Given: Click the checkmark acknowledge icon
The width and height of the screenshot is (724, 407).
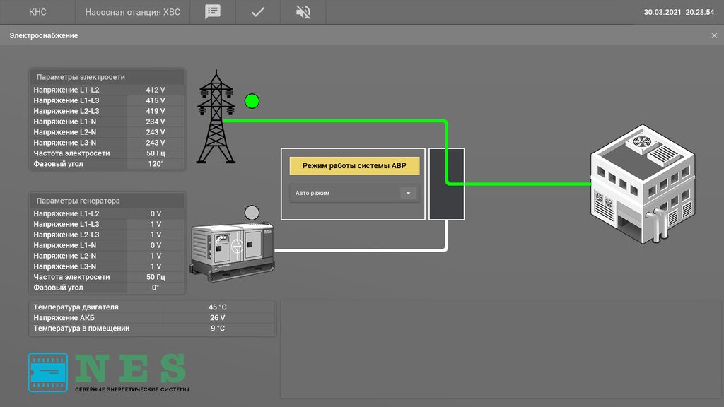Looking at the screenshot, I should [258, 12].
